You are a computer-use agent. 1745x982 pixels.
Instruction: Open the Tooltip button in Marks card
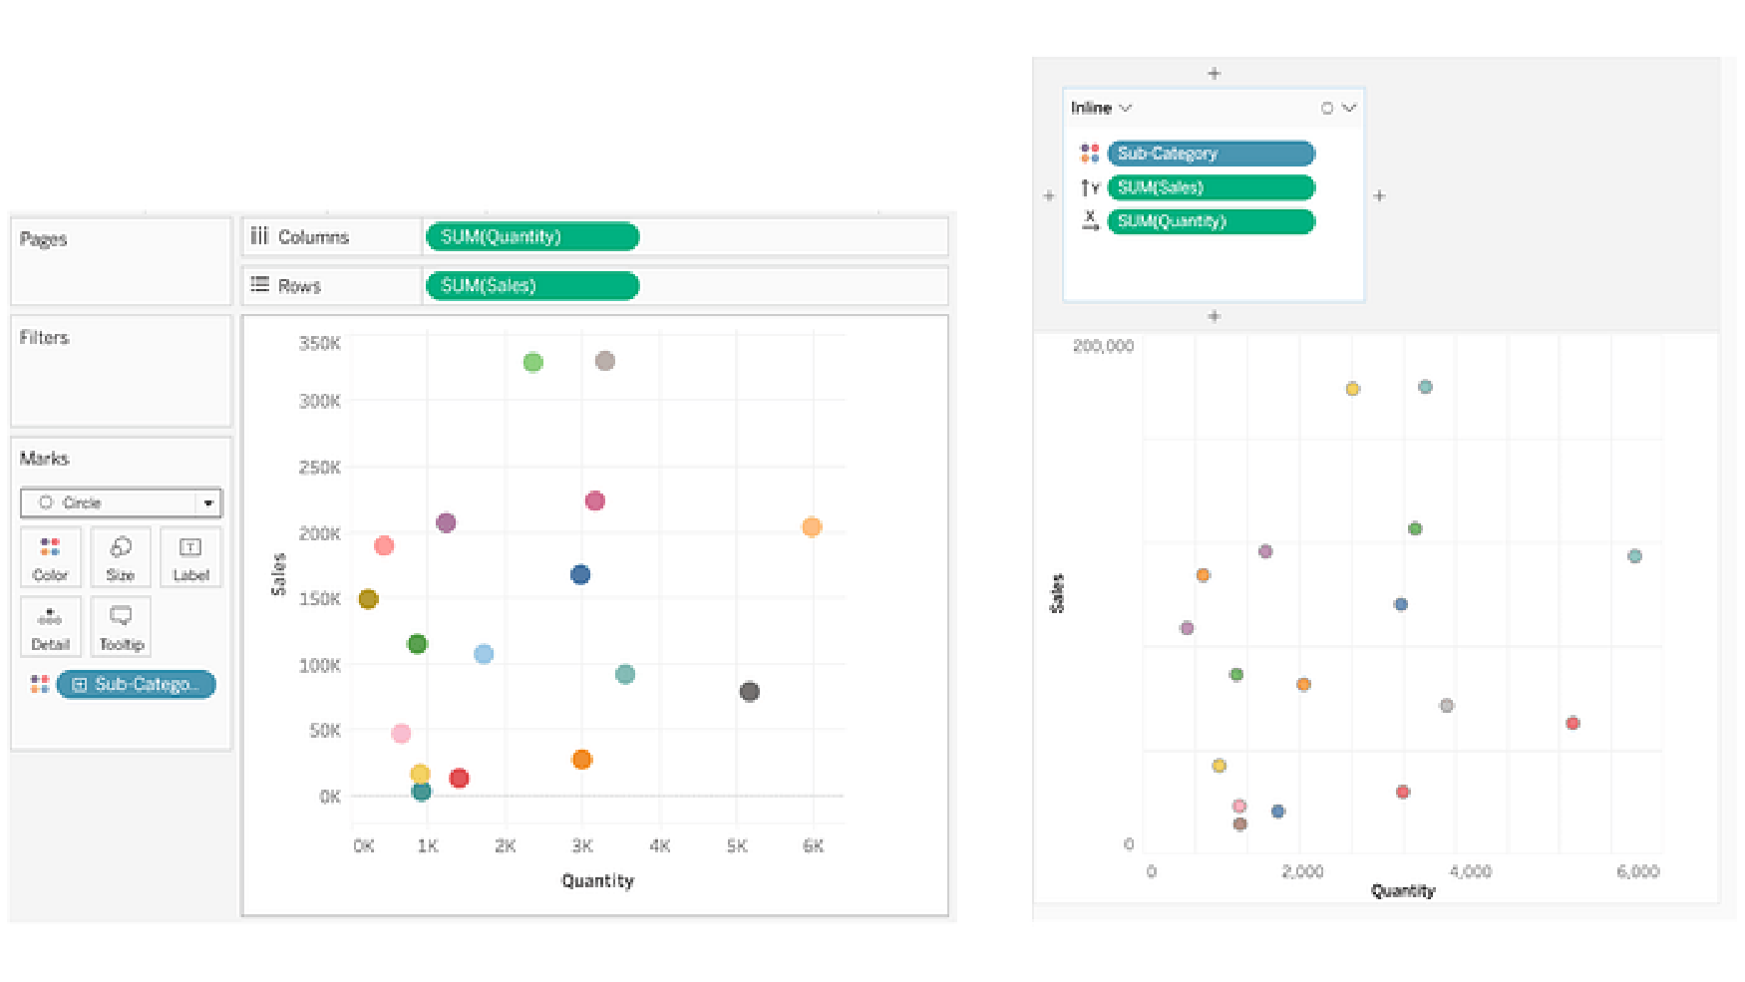point(121,627)
